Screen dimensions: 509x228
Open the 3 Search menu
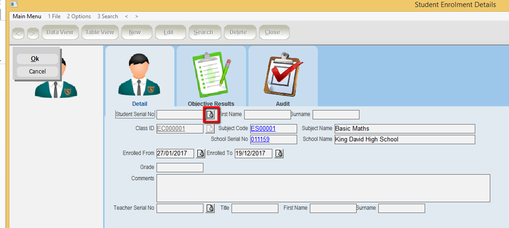(108, 16)
